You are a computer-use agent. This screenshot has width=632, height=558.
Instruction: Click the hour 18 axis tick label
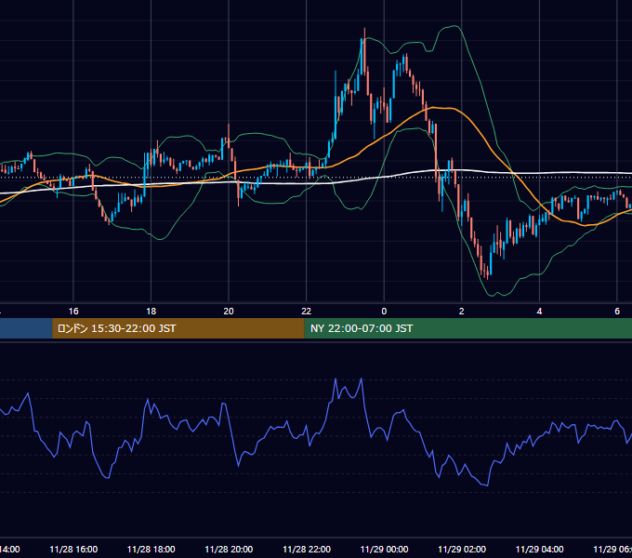pos(151,312)
